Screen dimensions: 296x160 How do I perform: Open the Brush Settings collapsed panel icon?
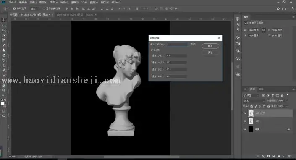click(x=238, y=38)
